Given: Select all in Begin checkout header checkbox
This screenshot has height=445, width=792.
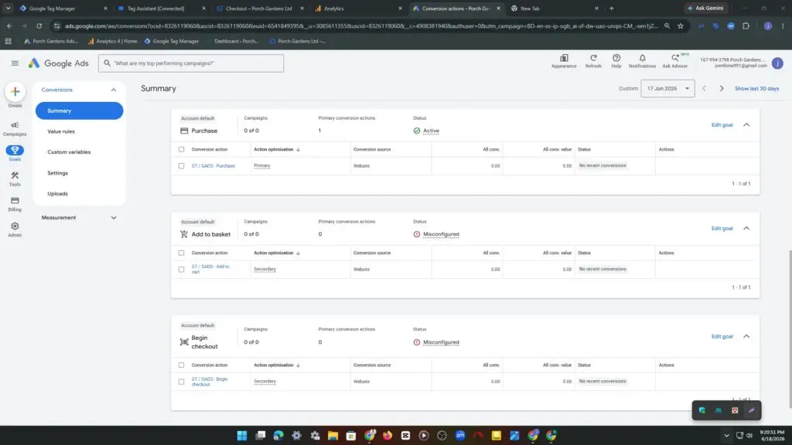Looking at the screenshot, I should (181, 365).
